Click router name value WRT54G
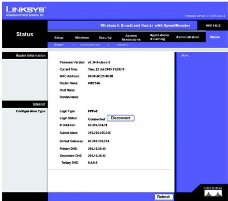 coord(94,83)
